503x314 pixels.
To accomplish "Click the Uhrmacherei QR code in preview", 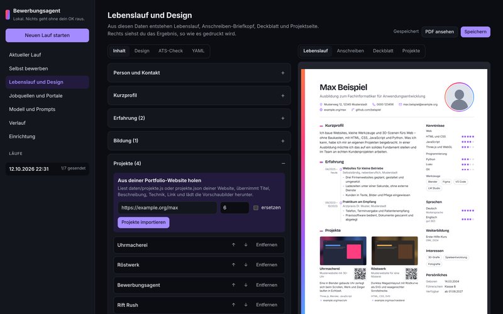I will [360, 274].
